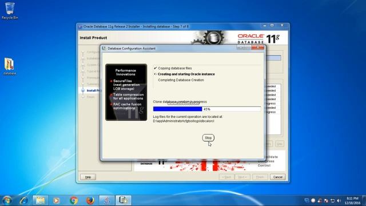Click the taskbar clock showing 8:11 PM
The image size is (366, 206).
352,201
